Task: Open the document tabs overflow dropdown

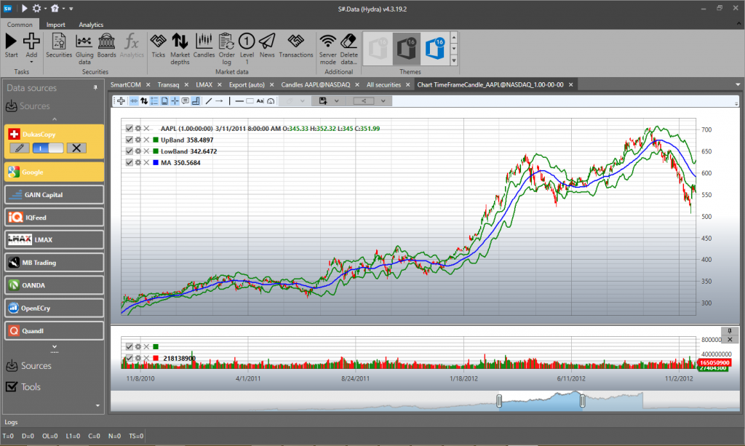Action: coord(736,84)
